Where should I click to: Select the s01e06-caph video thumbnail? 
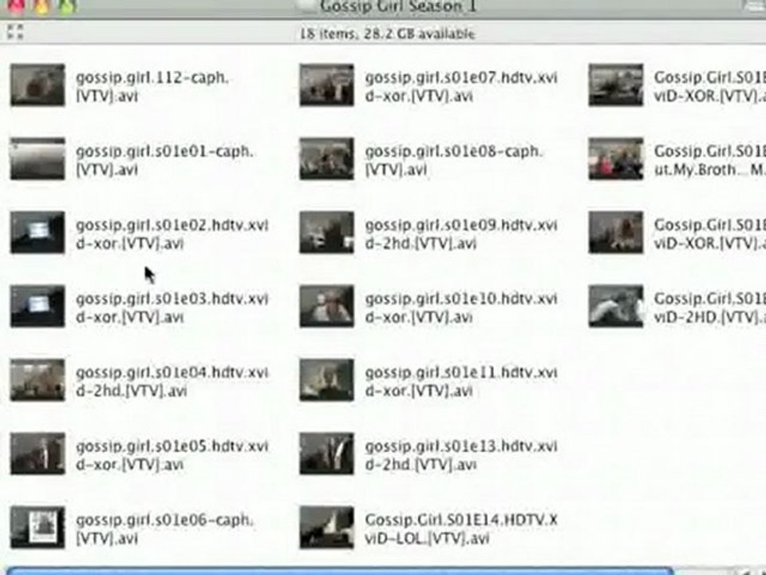pos(38,528)
